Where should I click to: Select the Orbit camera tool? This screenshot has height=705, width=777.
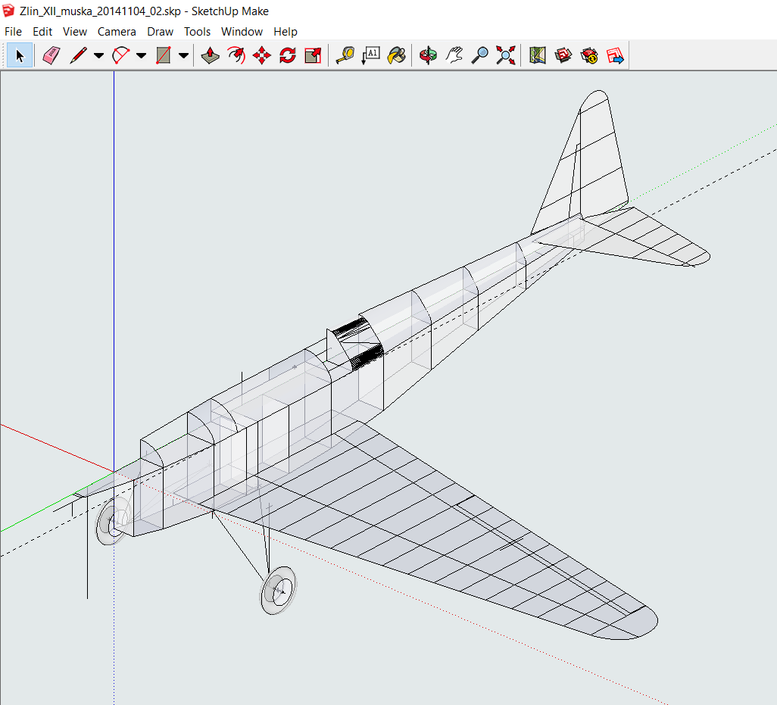tap(429, 55)
